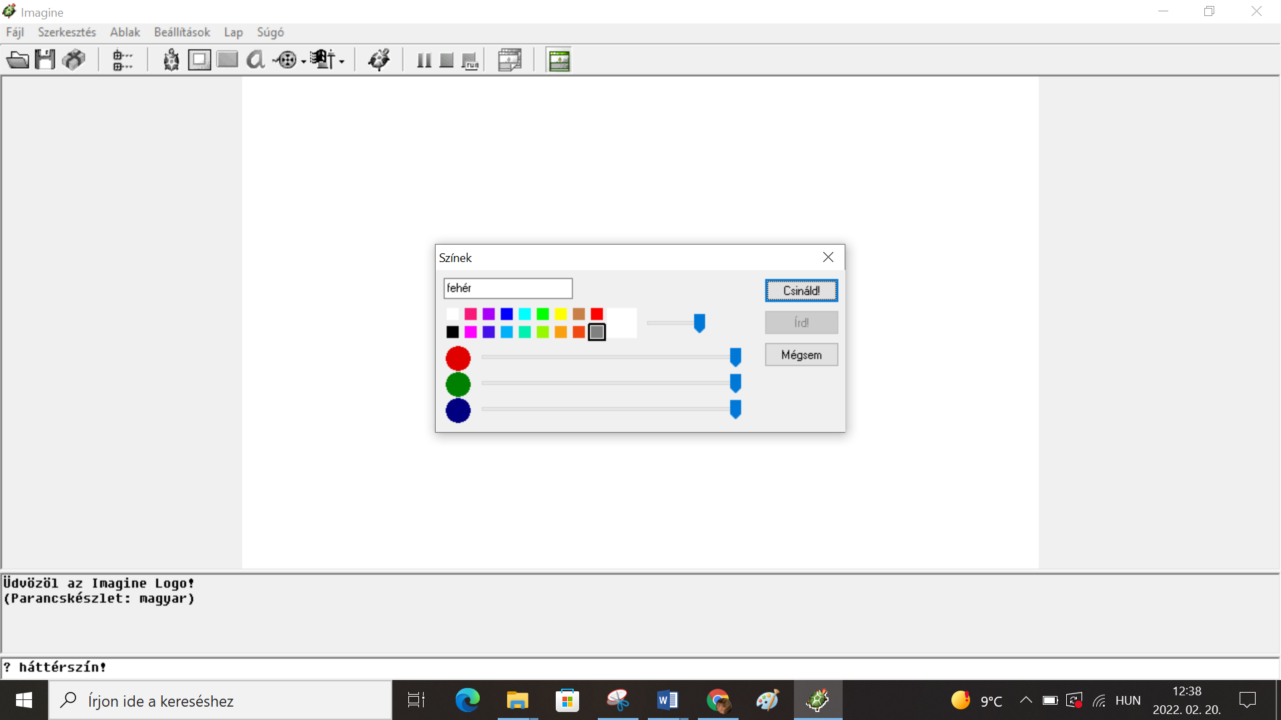Click the taskbar search box
This screenshot has width=1281, height=720.
pyautogui.click(x=220, y=701)
